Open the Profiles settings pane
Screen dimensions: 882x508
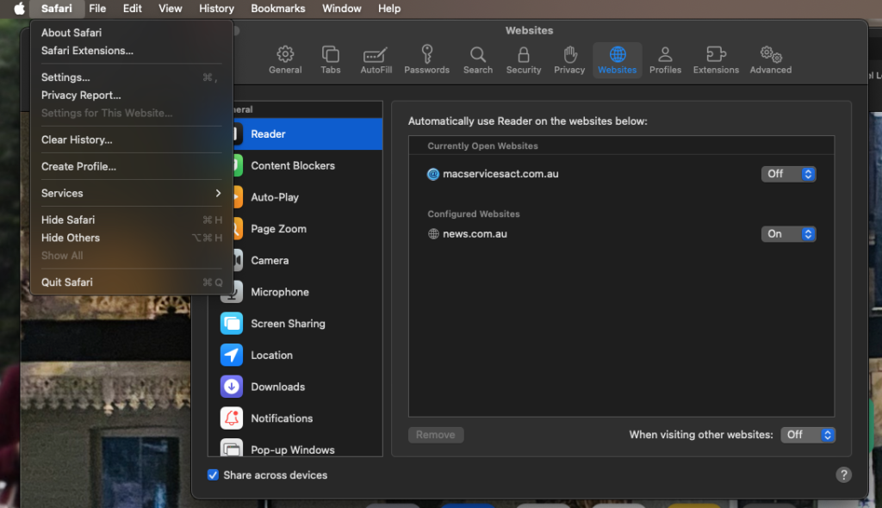pos(665,59)
